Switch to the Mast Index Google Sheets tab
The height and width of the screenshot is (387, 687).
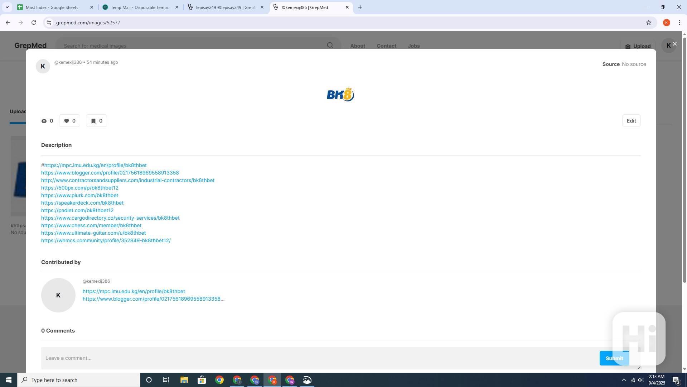(52, 7)
